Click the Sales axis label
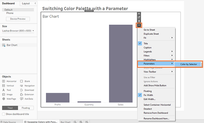The height and width of the screenshot is (123, 204). pyautogui.click(x=121, y=105)
